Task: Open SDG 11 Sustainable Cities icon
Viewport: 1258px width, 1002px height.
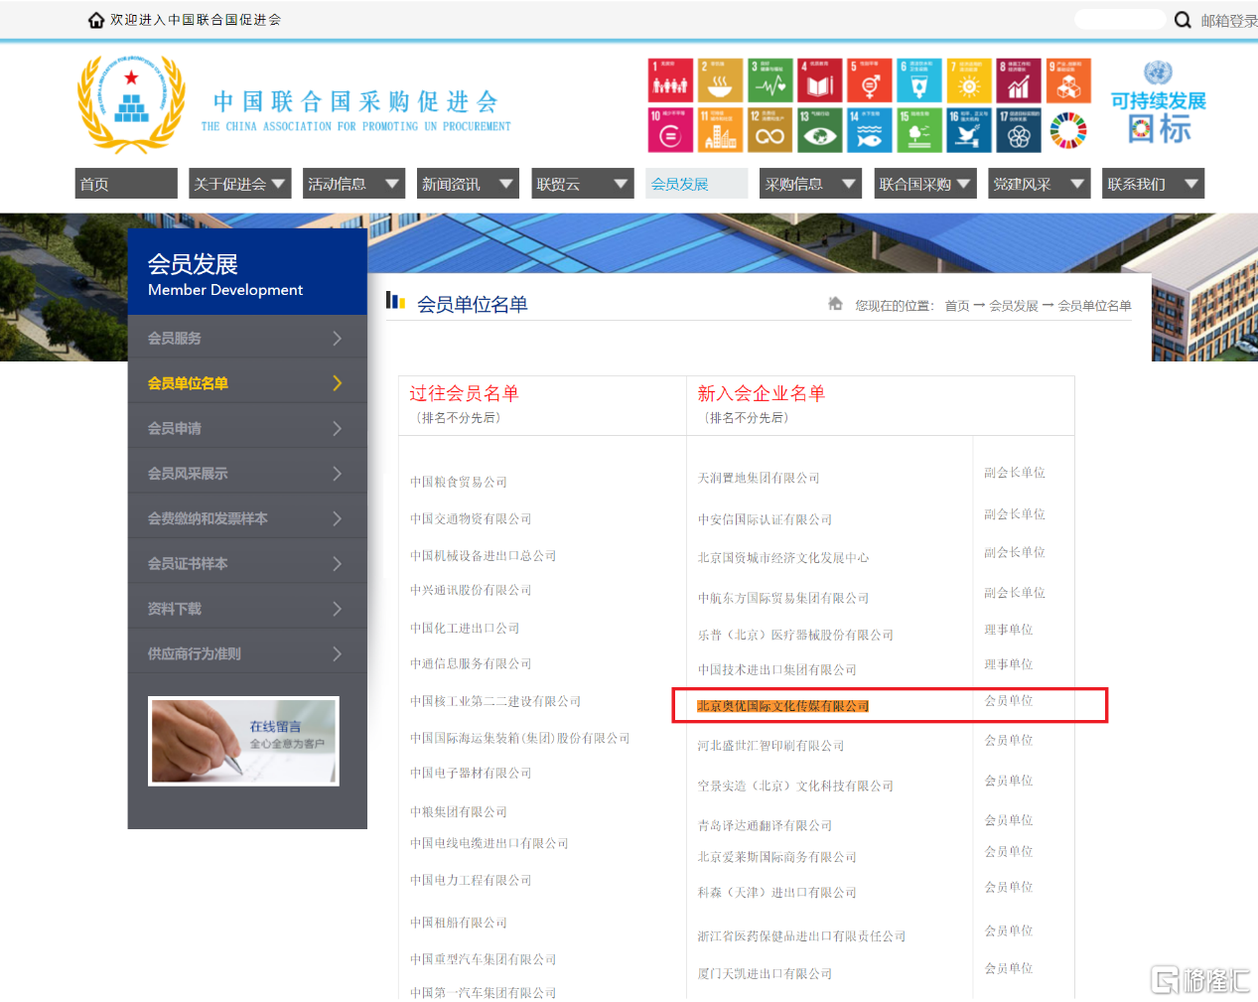Action: tap(720, 130)
